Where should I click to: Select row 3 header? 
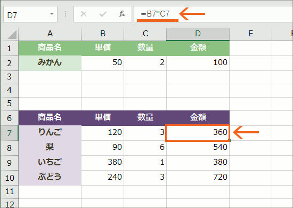(x=10, y=77)
